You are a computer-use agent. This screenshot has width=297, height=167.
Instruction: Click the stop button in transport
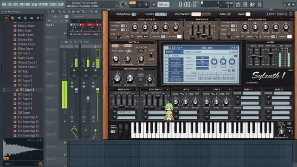point(146,4)
